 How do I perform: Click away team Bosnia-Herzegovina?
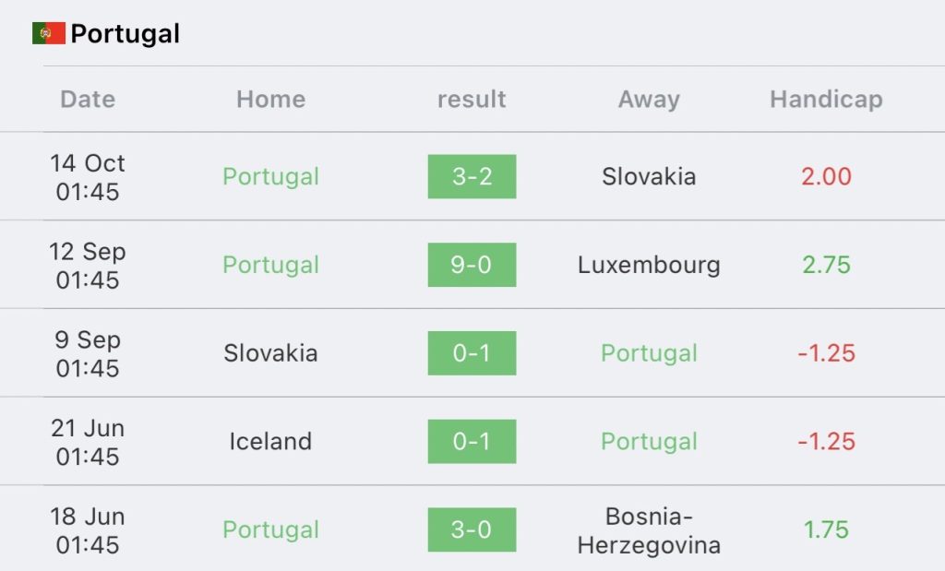tap(649, 530)
